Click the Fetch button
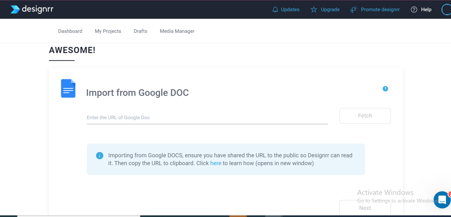 coord(365,116)
